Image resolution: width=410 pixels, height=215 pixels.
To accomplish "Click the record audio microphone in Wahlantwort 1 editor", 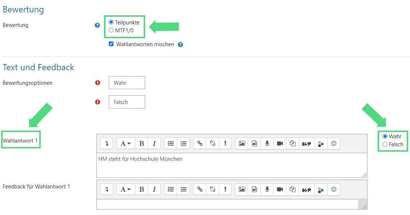I will (x=267, y=143).
